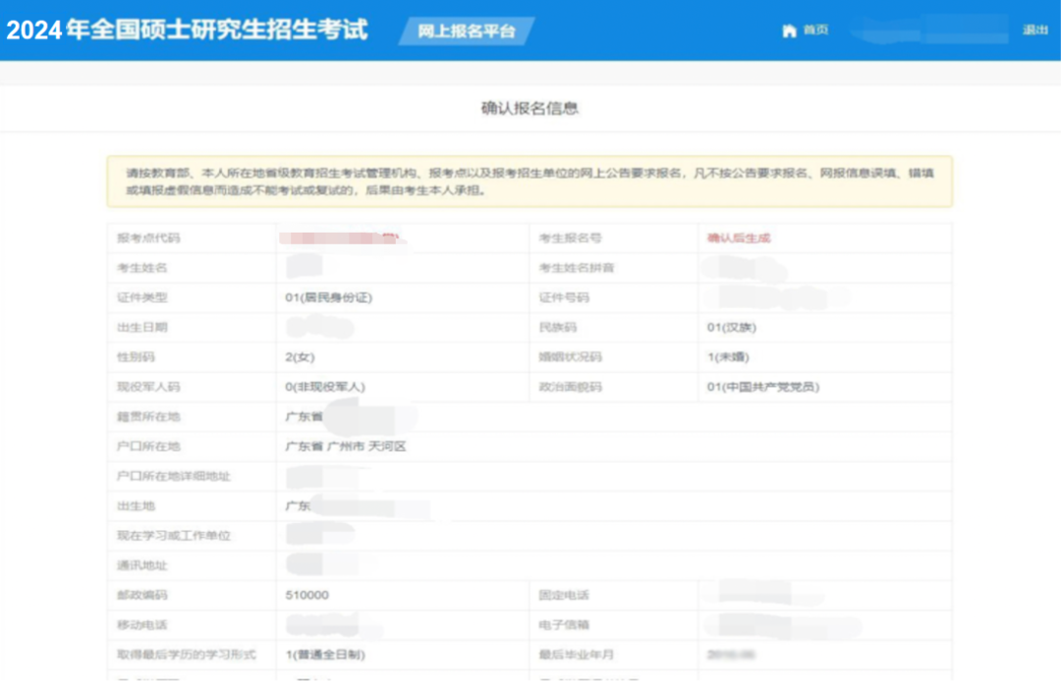This screenshot has width=1061, height=681.
Task: Click the 2024年全国硕士研究生招生考试 title
Action: coord(187,29)
